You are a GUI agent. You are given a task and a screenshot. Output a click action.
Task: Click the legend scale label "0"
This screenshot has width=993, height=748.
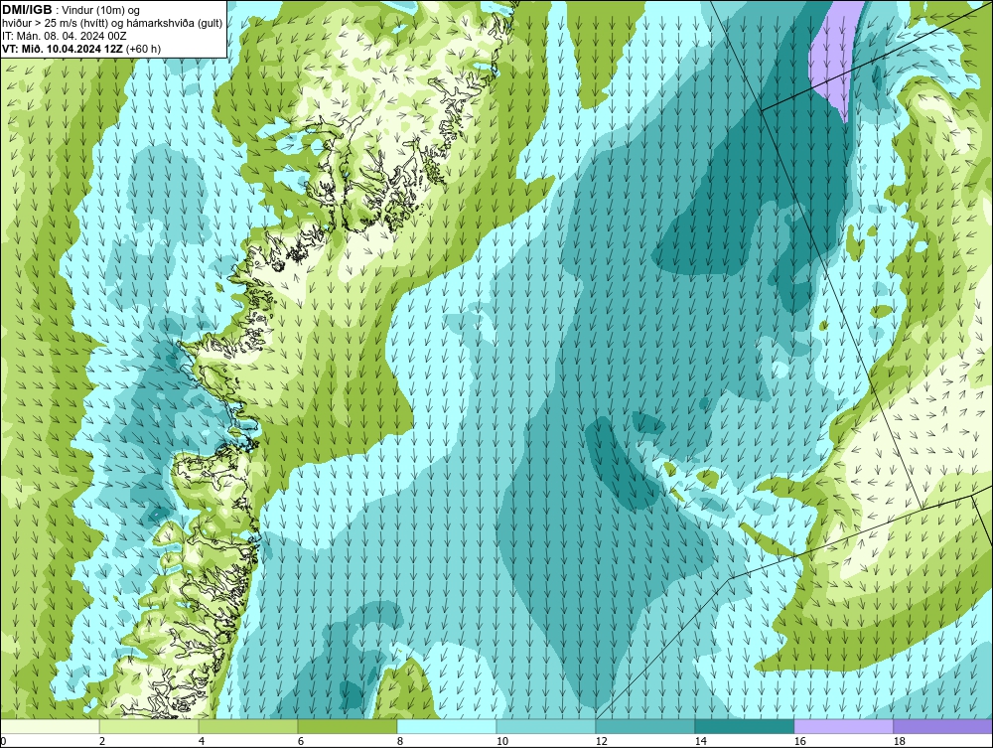coord(3,741)
